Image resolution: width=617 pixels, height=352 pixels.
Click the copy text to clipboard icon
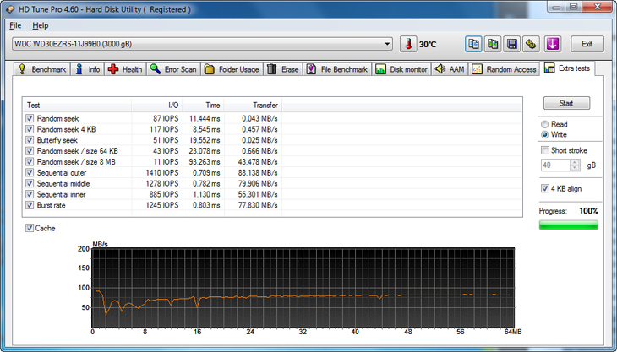point(473,44)
